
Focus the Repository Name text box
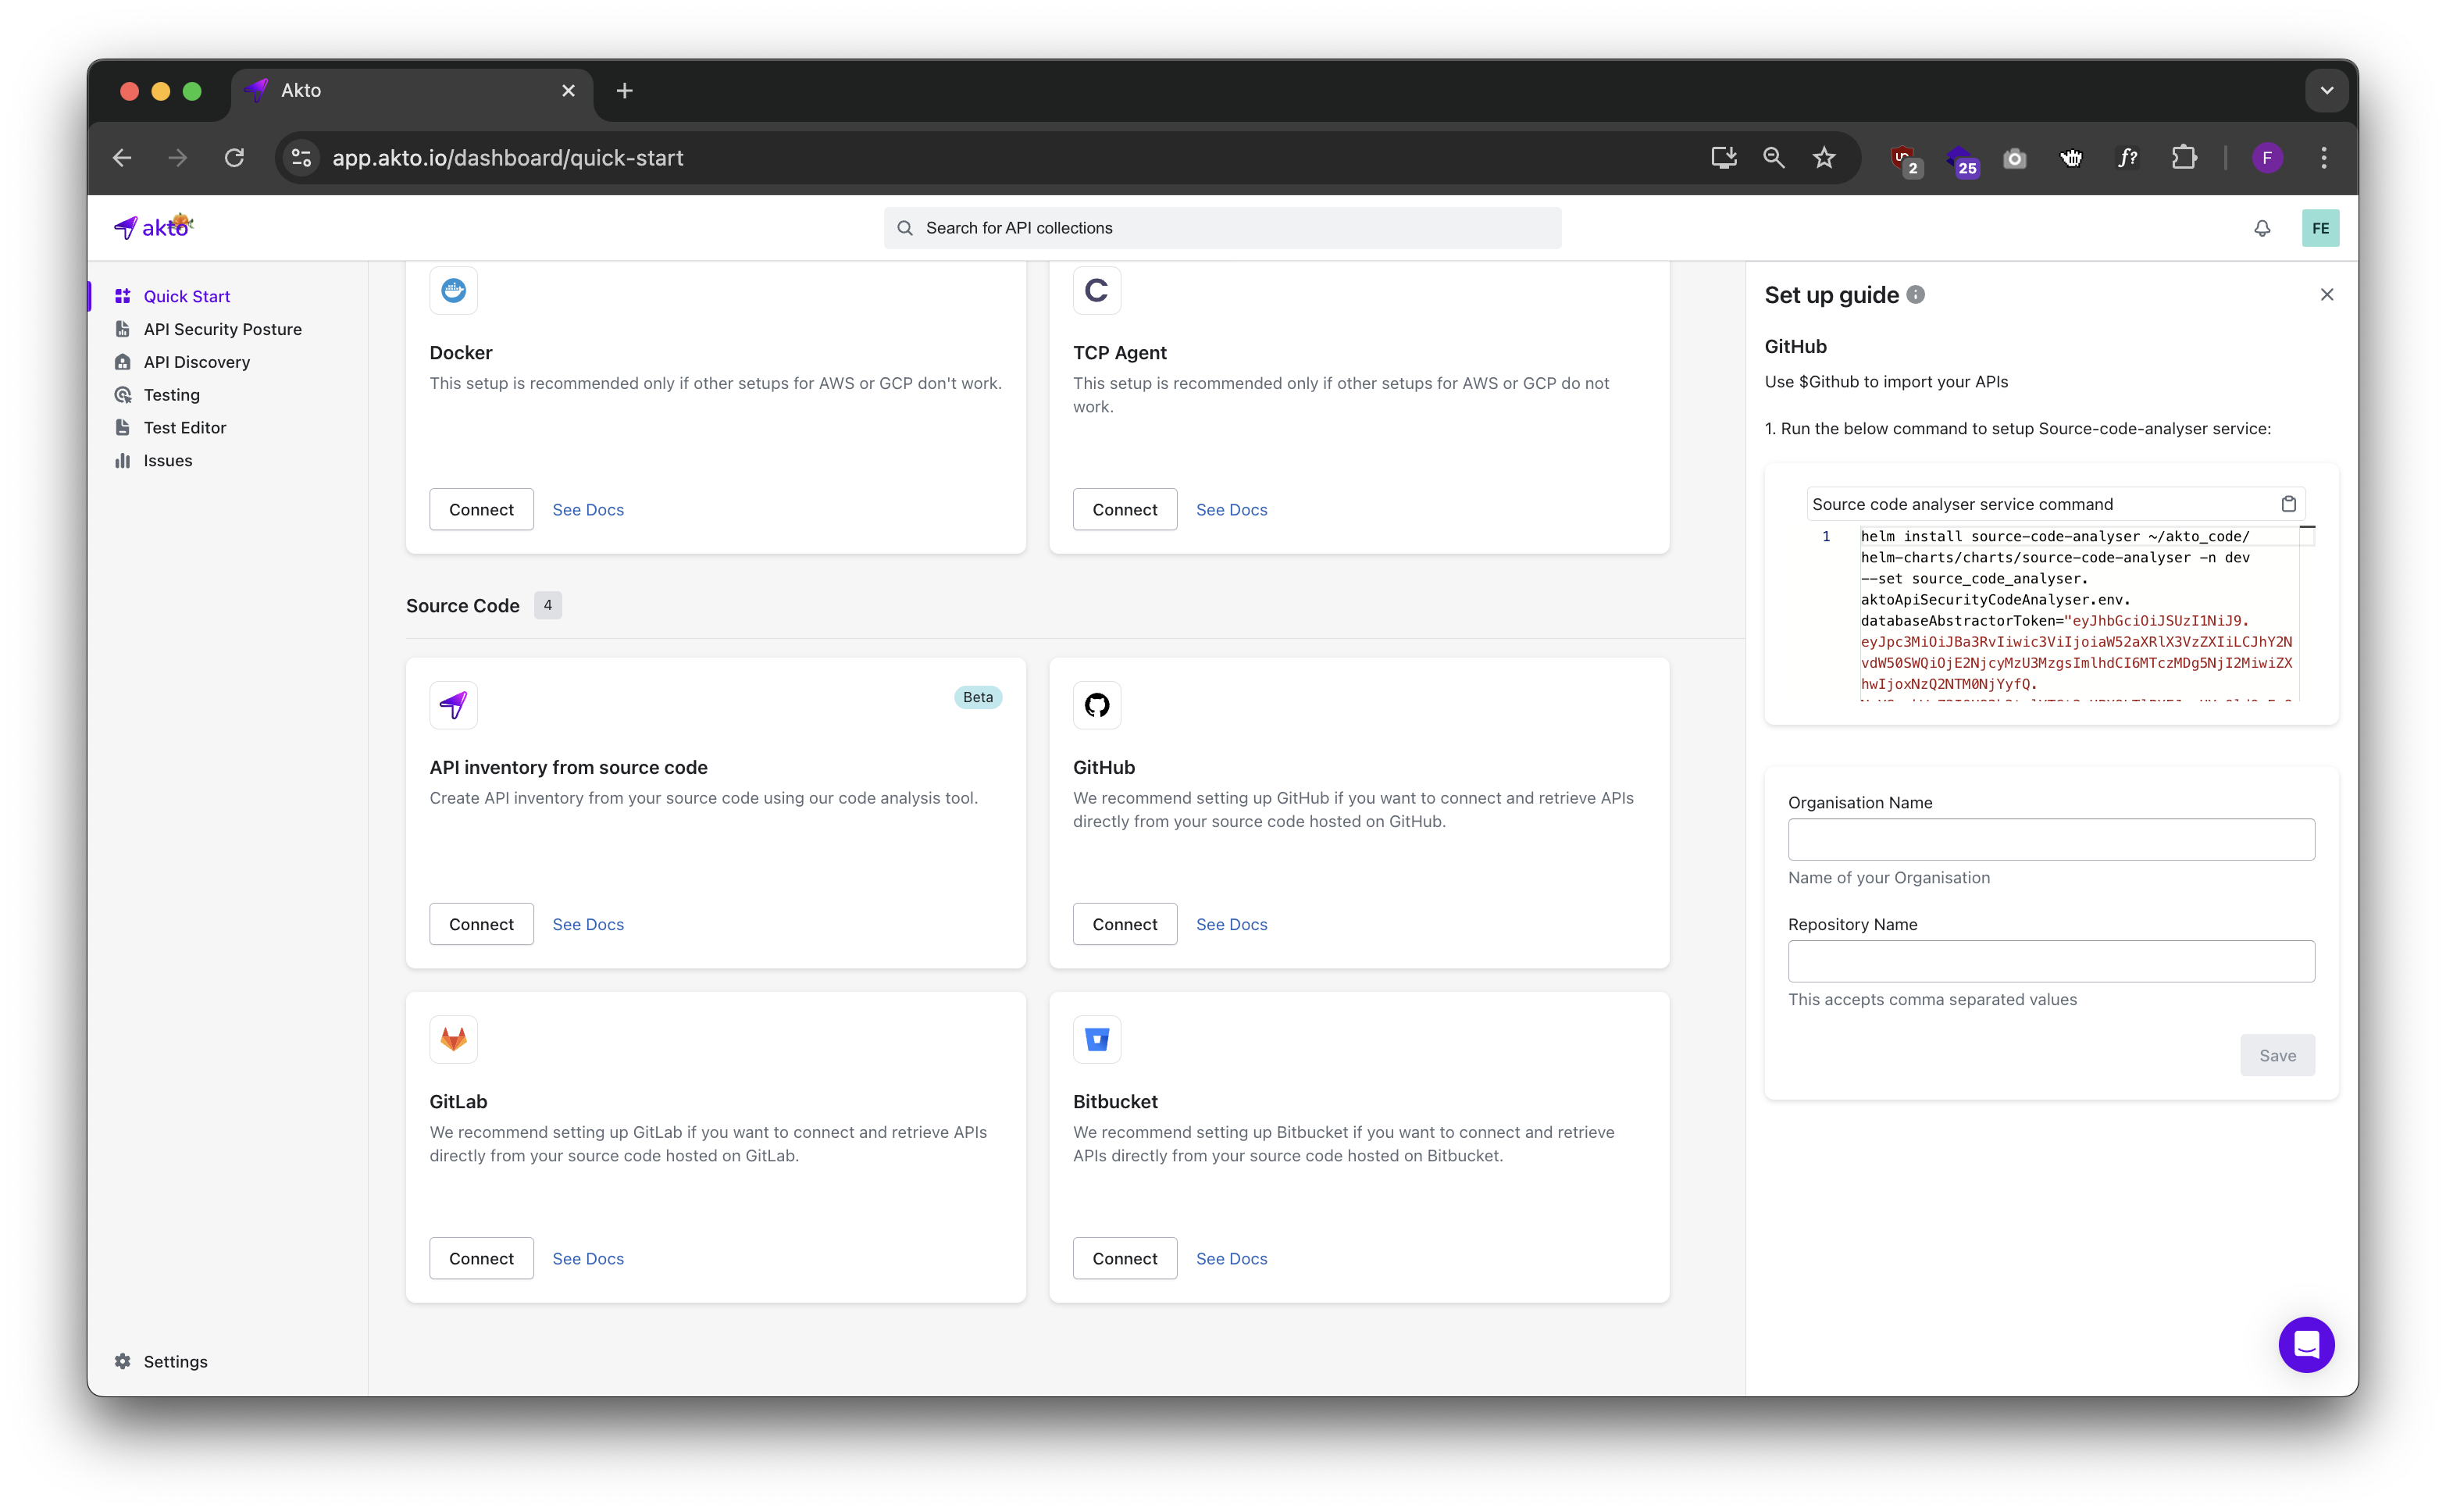[x=2050, y=961]
